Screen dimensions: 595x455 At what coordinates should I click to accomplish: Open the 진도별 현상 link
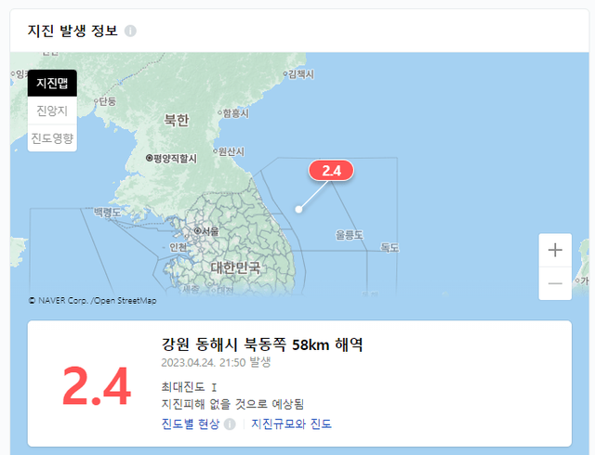(191, 424)
